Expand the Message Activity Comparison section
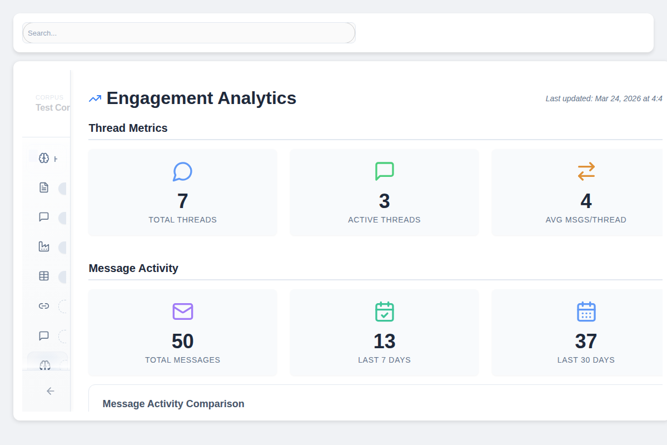The height and width of the screenshot is (445, 667). pyautogui.click(x=173, y=403)
